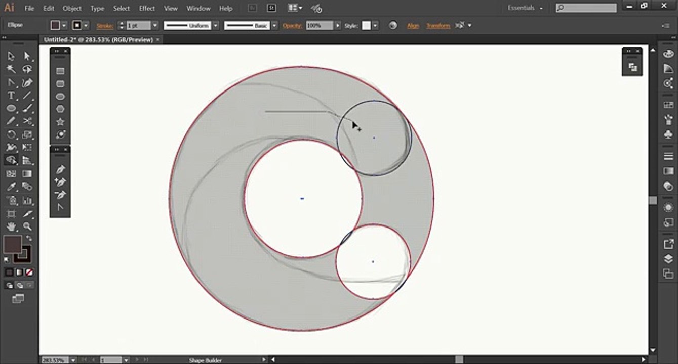
Task: Swap fill and stroke colors
Action: click(29, 239)
